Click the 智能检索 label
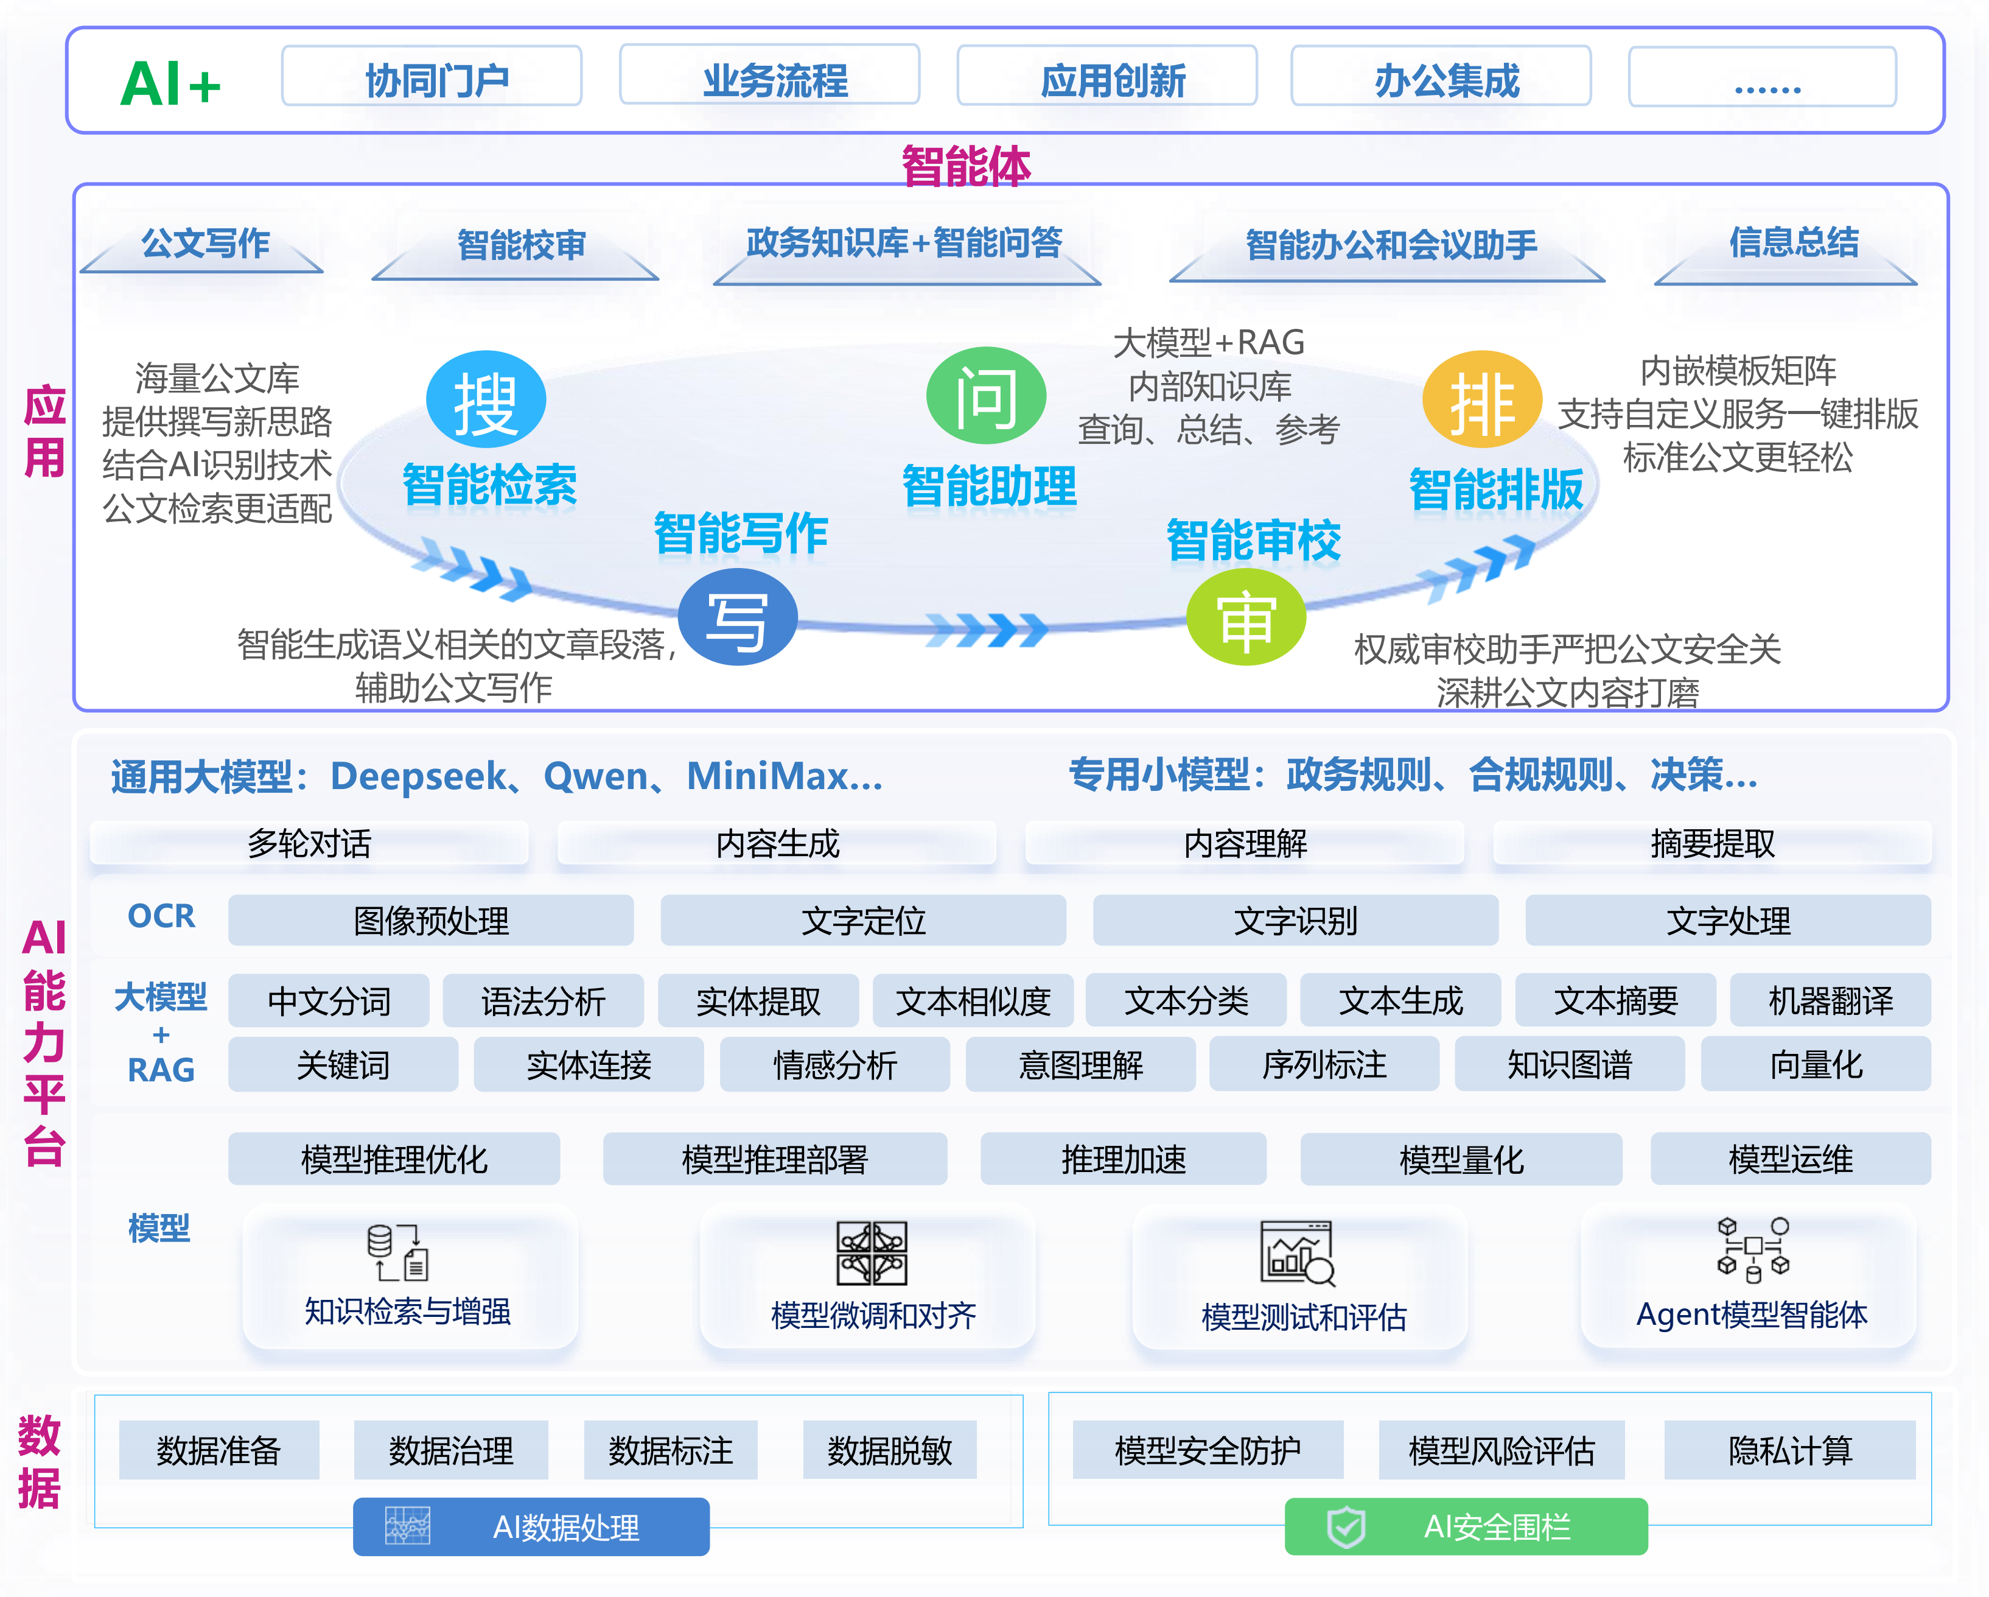 click(x=490, y=486)
